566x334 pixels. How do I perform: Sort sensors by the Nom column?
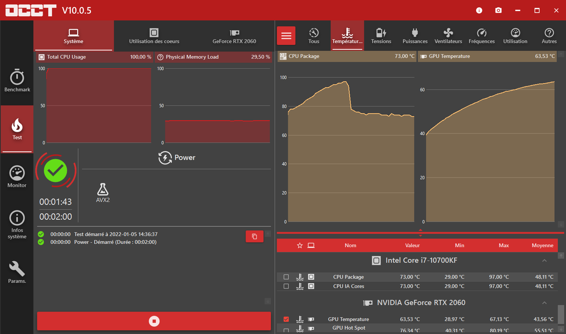pyautogui.click(x=350, y=245)
